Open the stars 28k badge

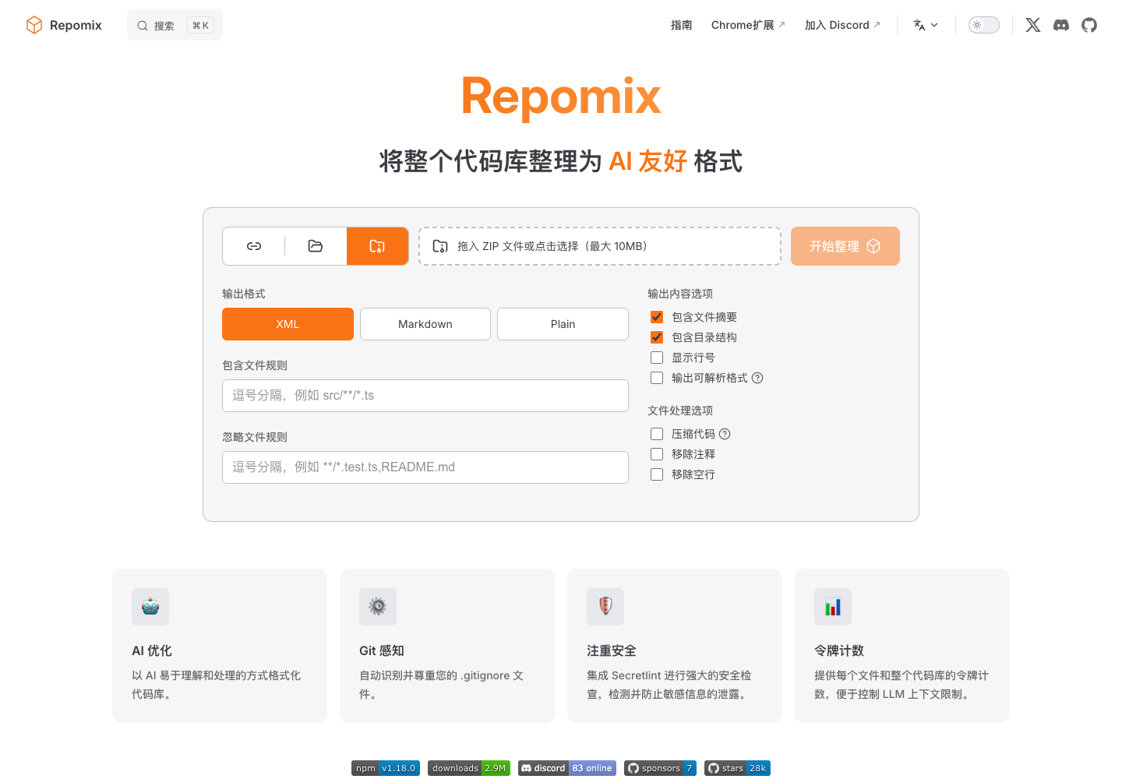click(737, 768)
